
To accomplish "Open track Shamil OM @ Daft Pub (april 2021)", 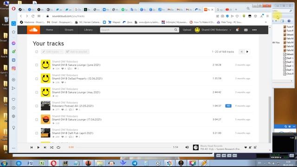I will click(x=72, y=133).
